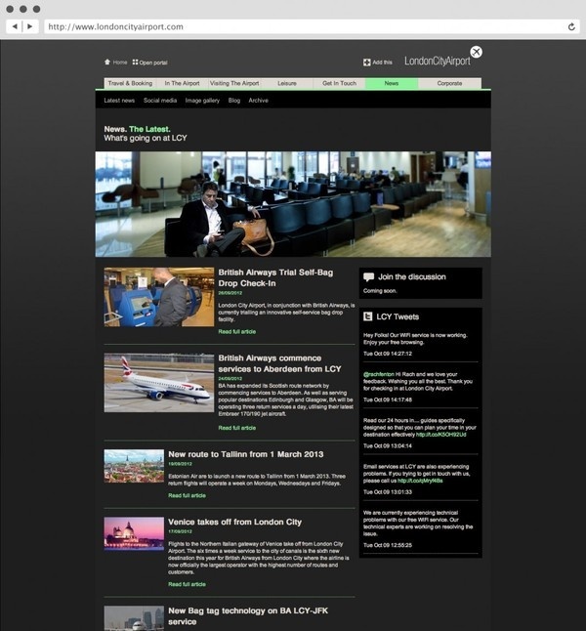Read full article for Tallinn story
The width and height of the screenshot is (586, 631).
pyautogui.click(x=187, y=495)
